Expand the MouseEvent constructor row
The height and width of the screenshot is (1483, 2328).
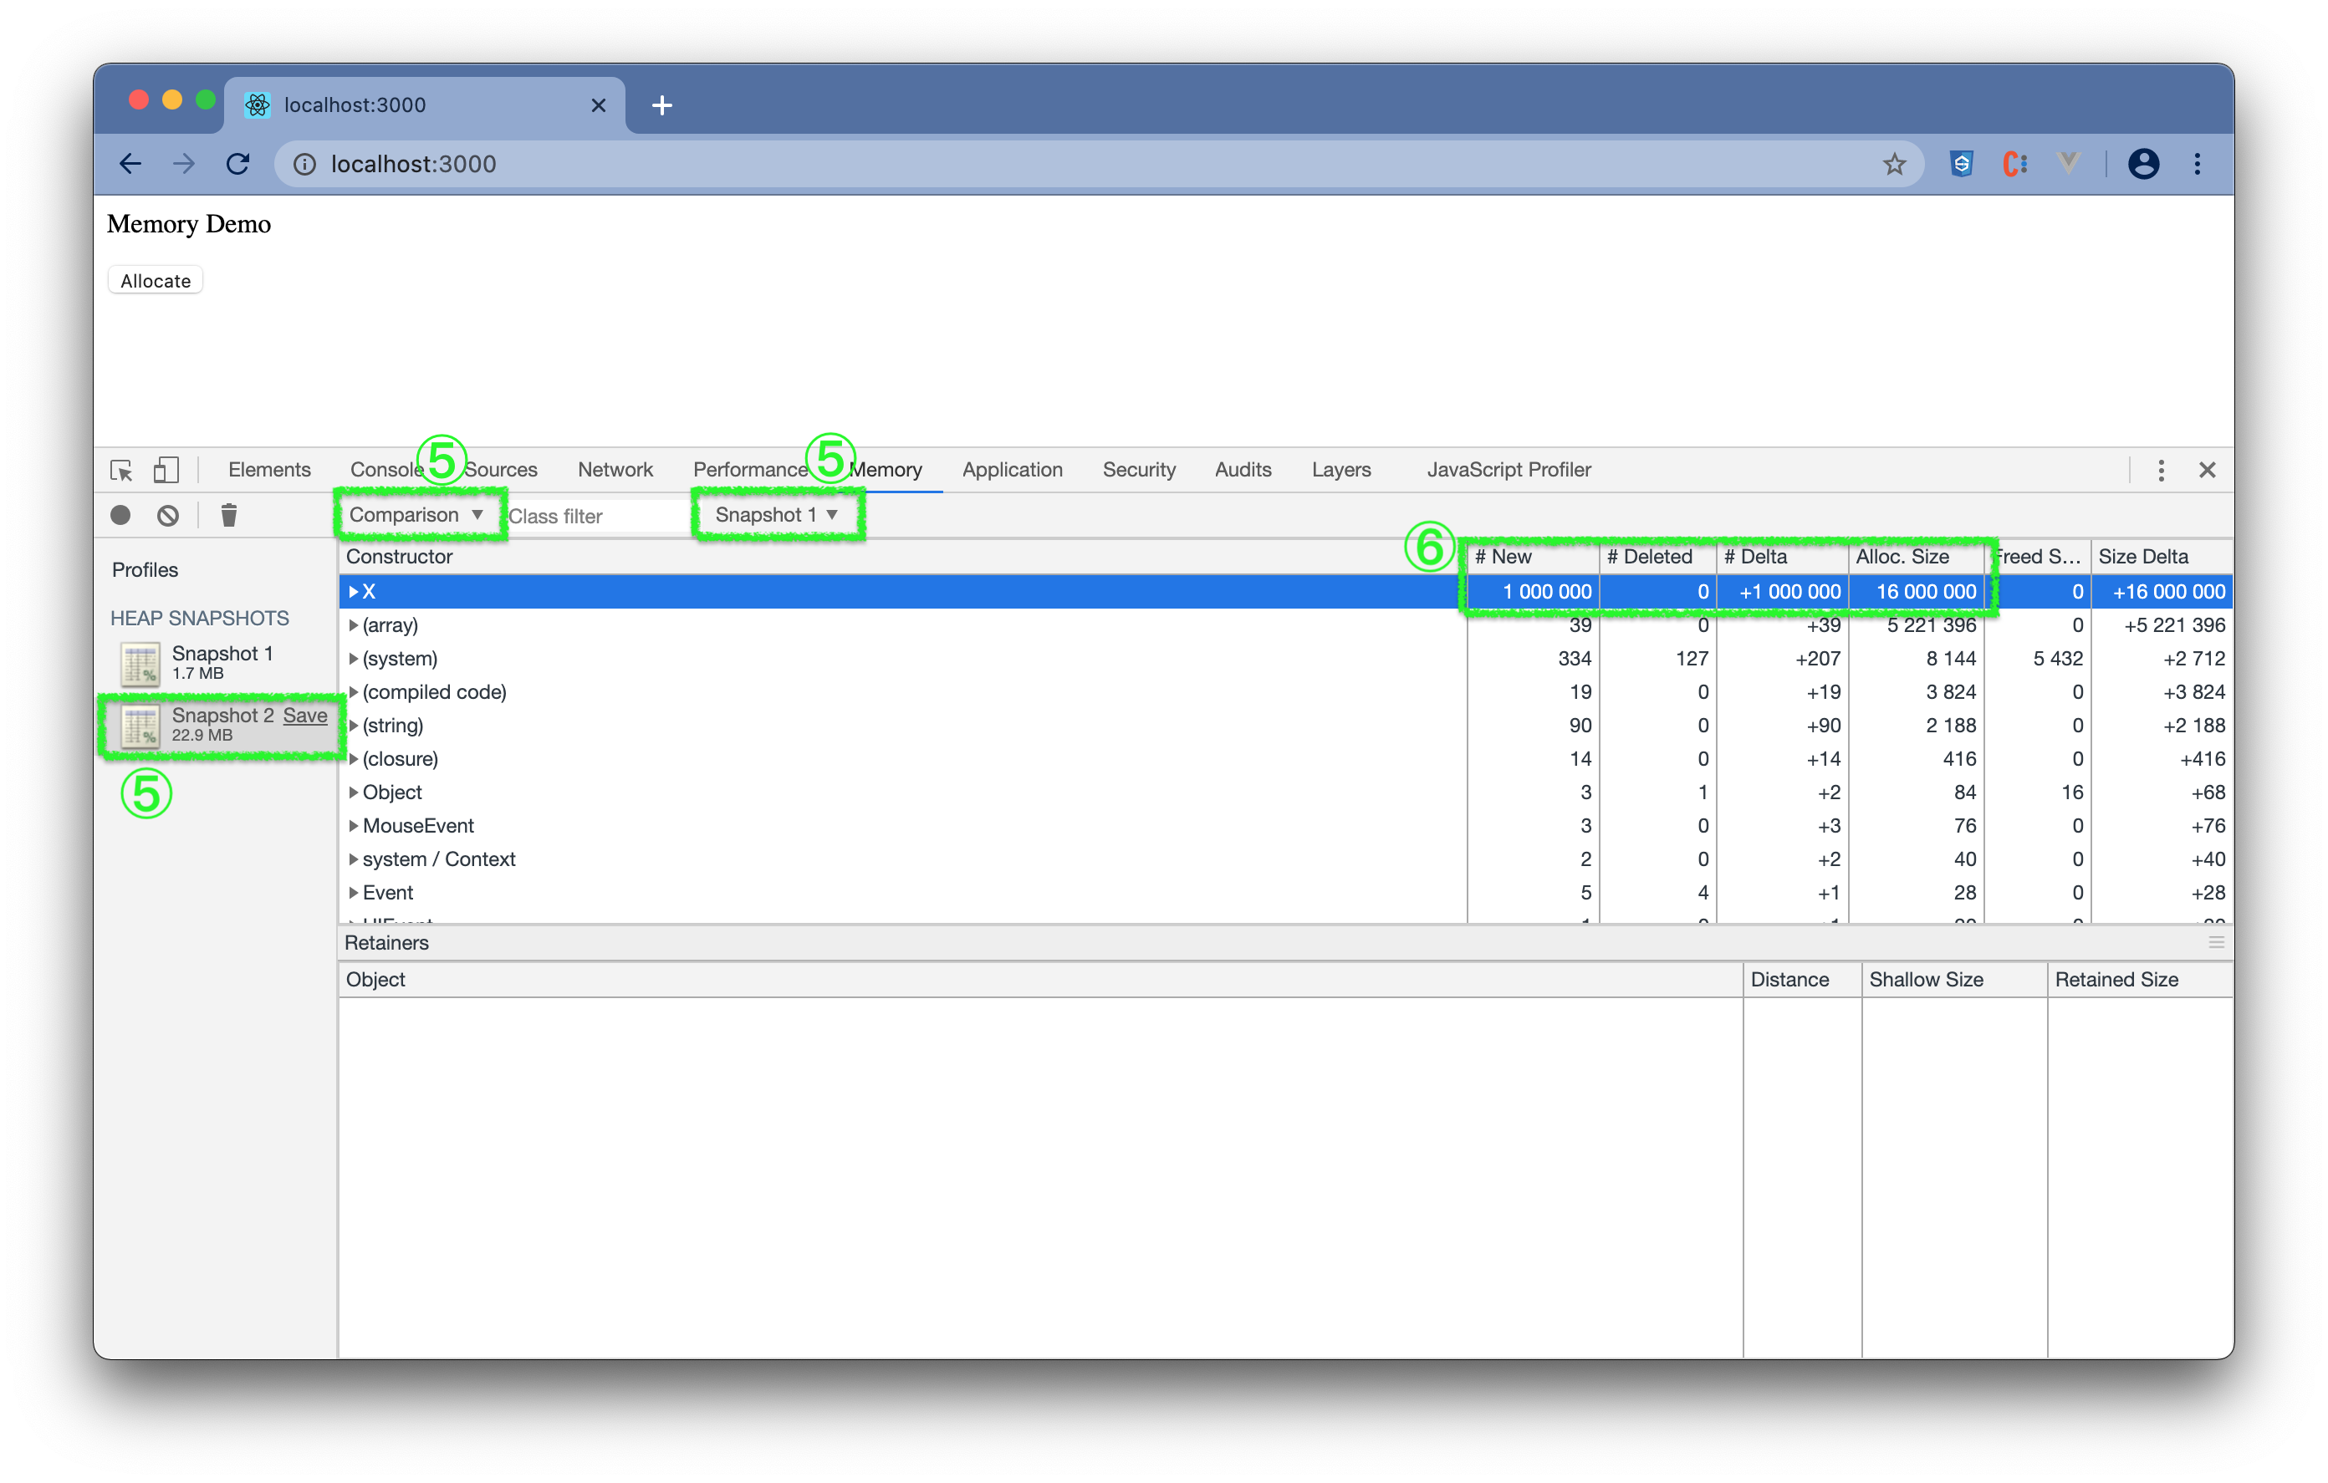tap(354, 826)
